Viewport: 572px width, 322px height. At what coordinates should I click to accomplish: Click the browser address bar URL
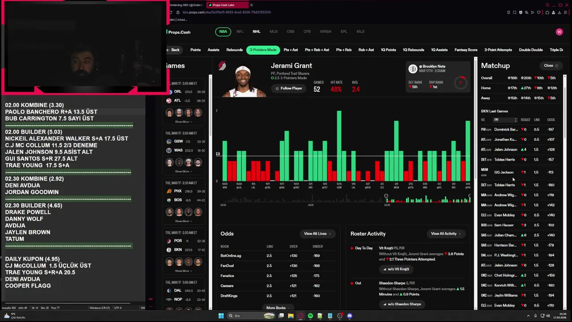coord(226,12)
